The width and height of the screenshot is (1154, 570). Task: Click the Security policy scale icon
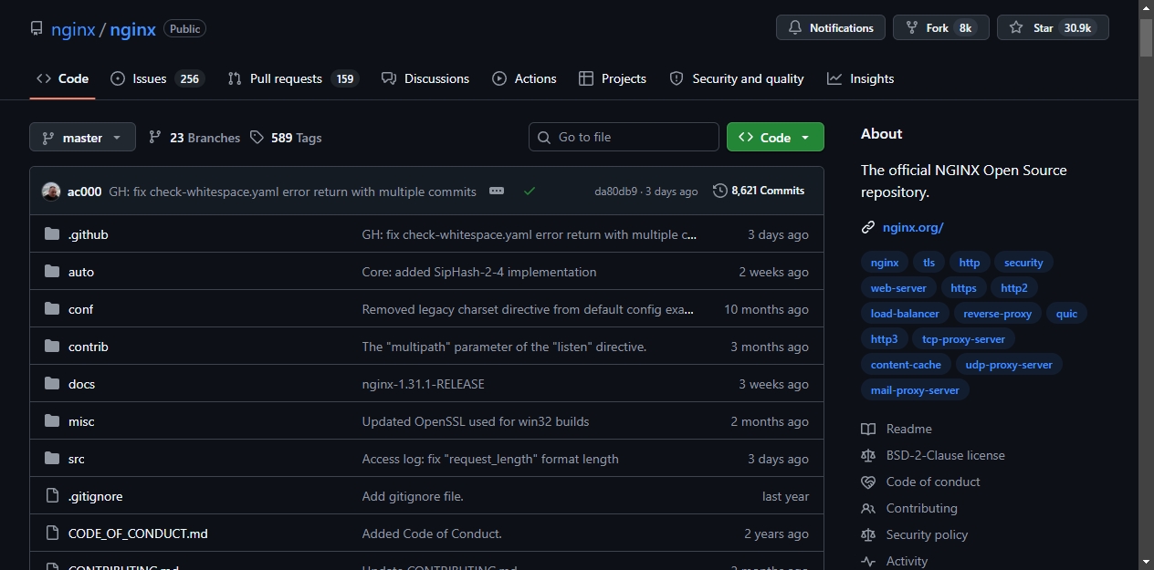tap(868, 534)
